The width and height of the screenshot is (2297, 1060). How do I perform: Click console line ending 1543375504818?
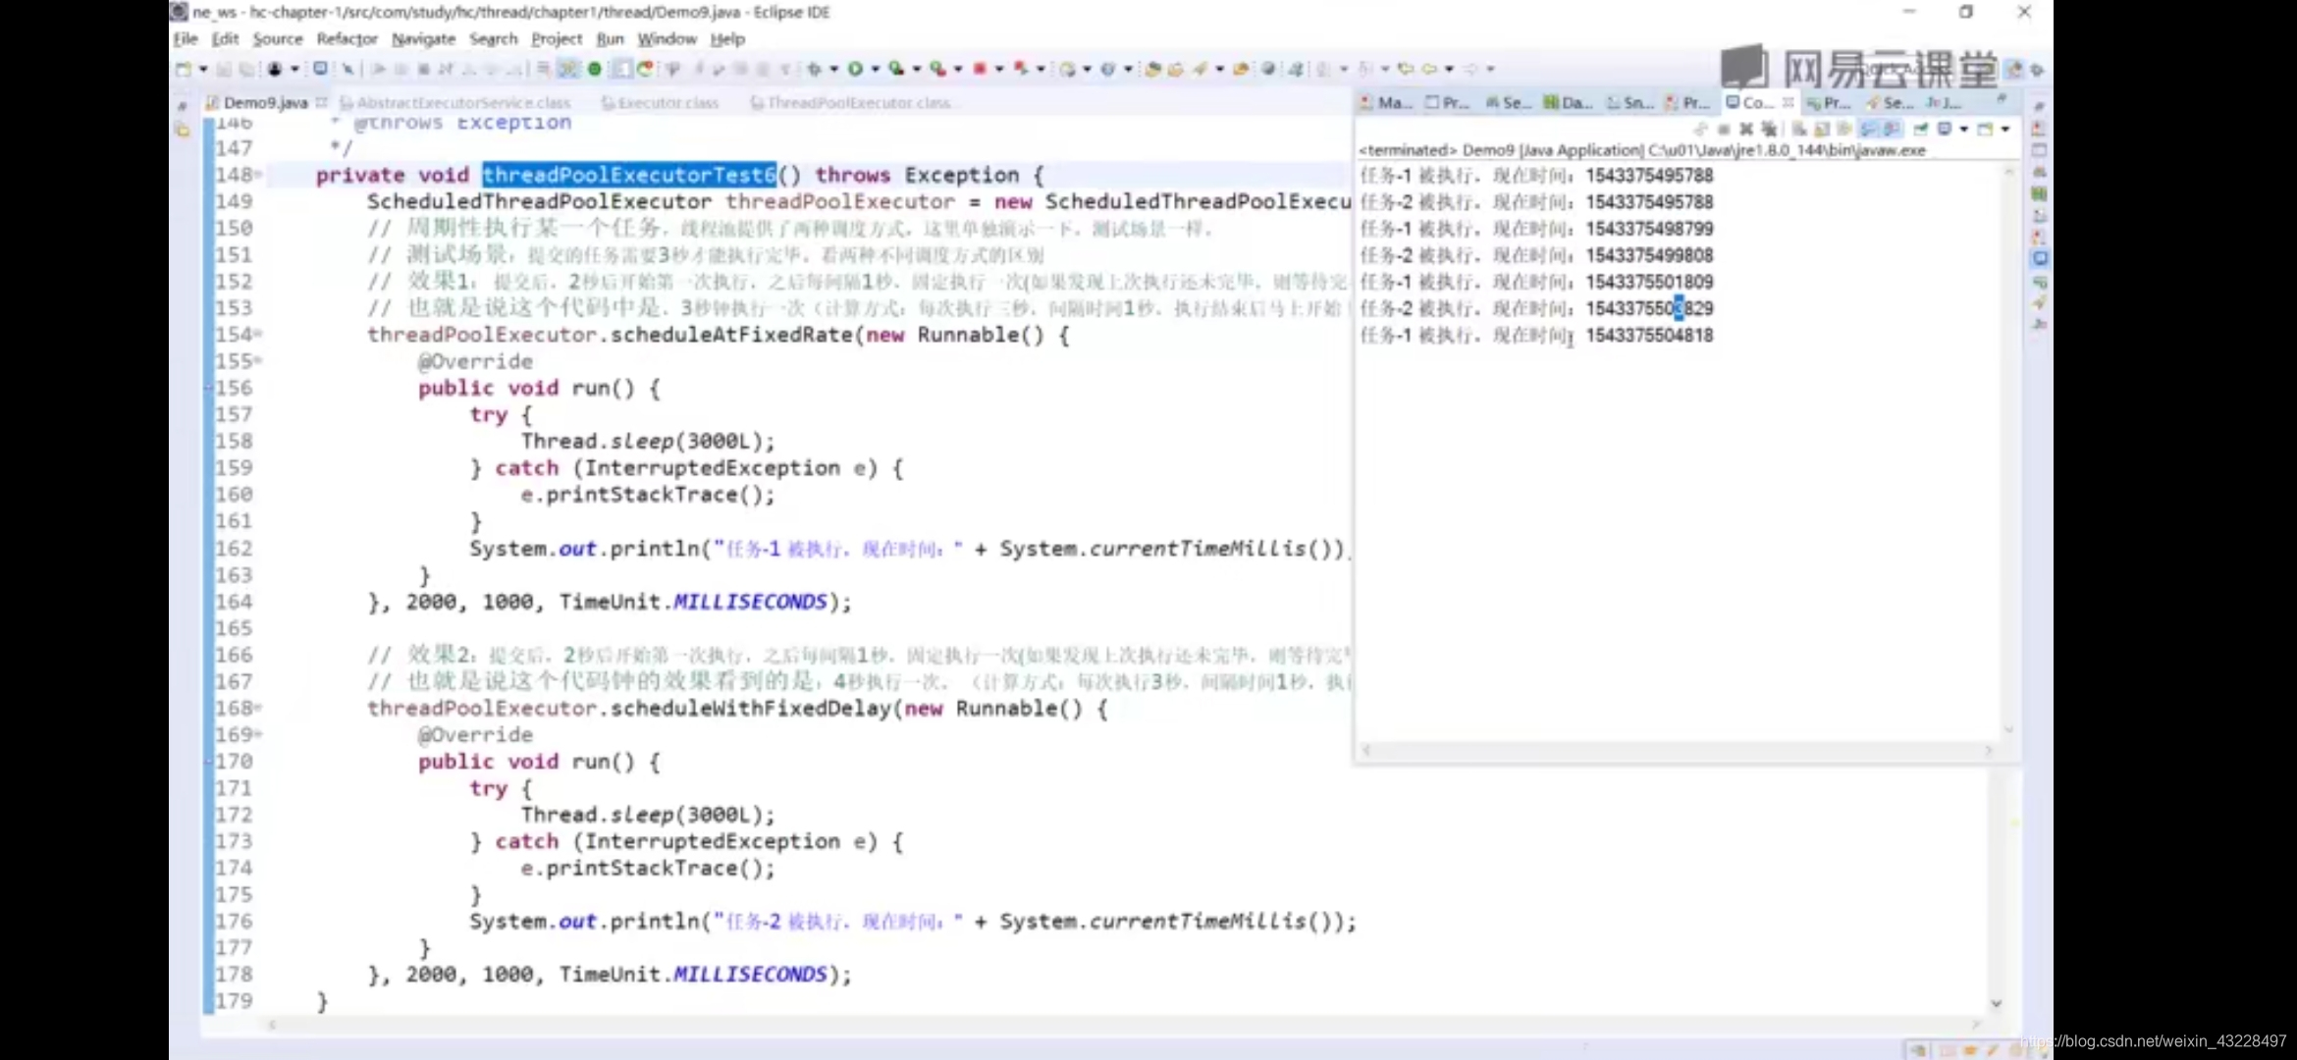coord(1536,336)
